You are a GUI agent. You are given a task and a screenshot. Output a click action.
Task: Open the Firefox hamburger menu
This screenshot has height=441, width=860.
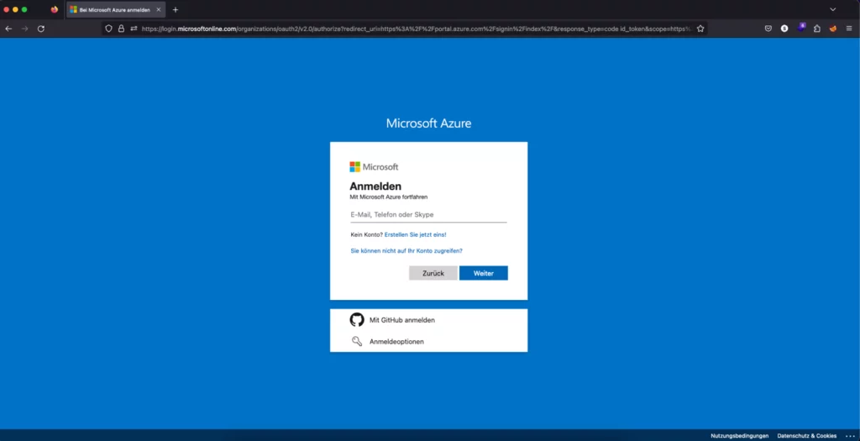[849, 29]
